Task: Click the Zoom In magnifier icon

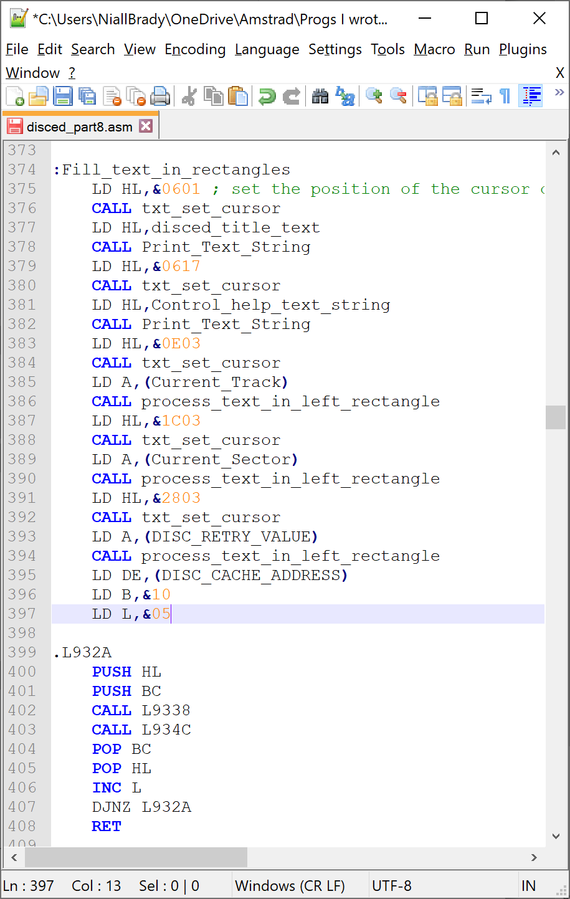Action: pyautogui.click(x=374, y=97)
